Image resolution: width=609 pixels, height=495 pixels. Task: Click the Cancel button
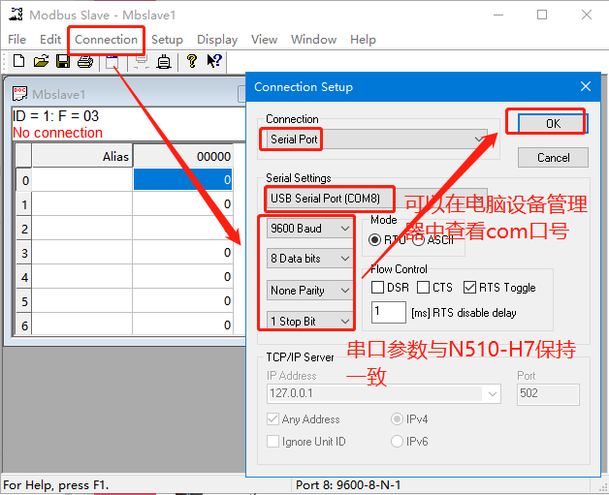tap(553, 157)
